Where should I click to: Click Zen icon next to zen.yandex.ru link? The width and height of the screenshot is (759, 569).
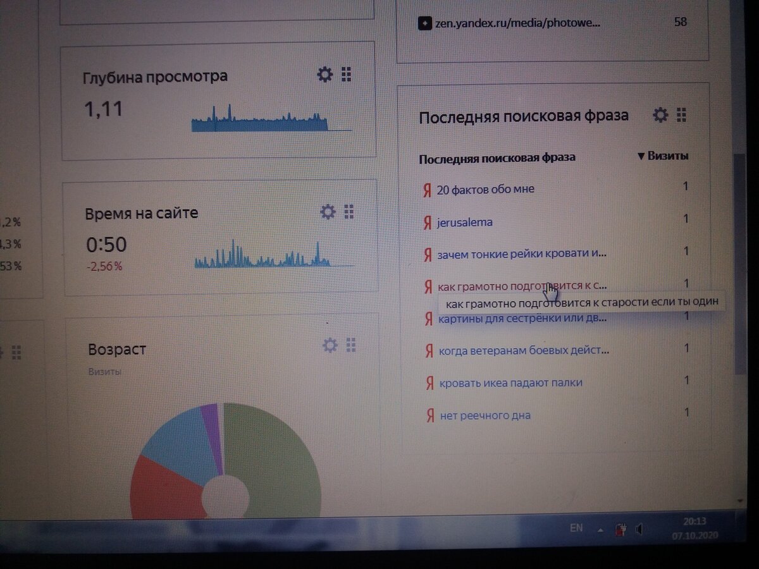pos(424,23)
